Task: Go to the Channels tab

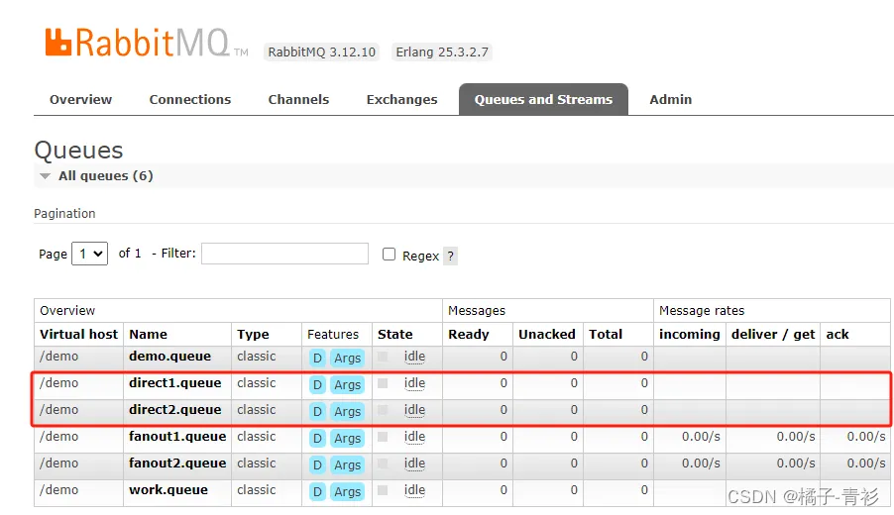Action: (x=298, y=100)
